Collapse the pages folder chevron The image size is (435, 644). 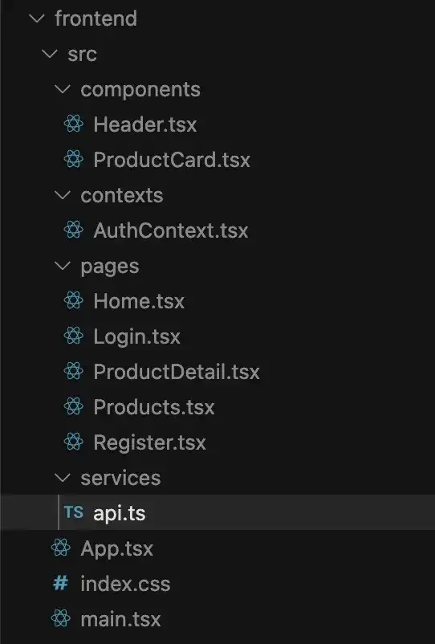(63, 266)
